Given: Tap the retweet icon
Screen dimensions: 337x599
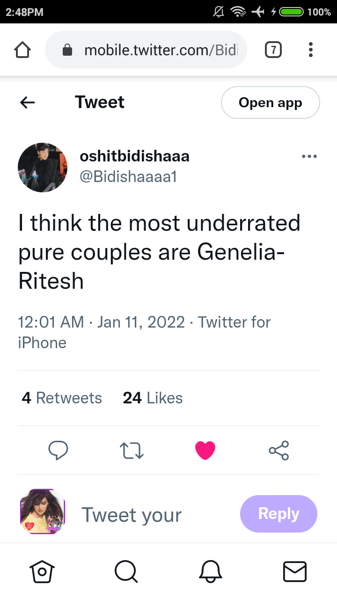Looking at the screenshot, I should click(132, 450).
